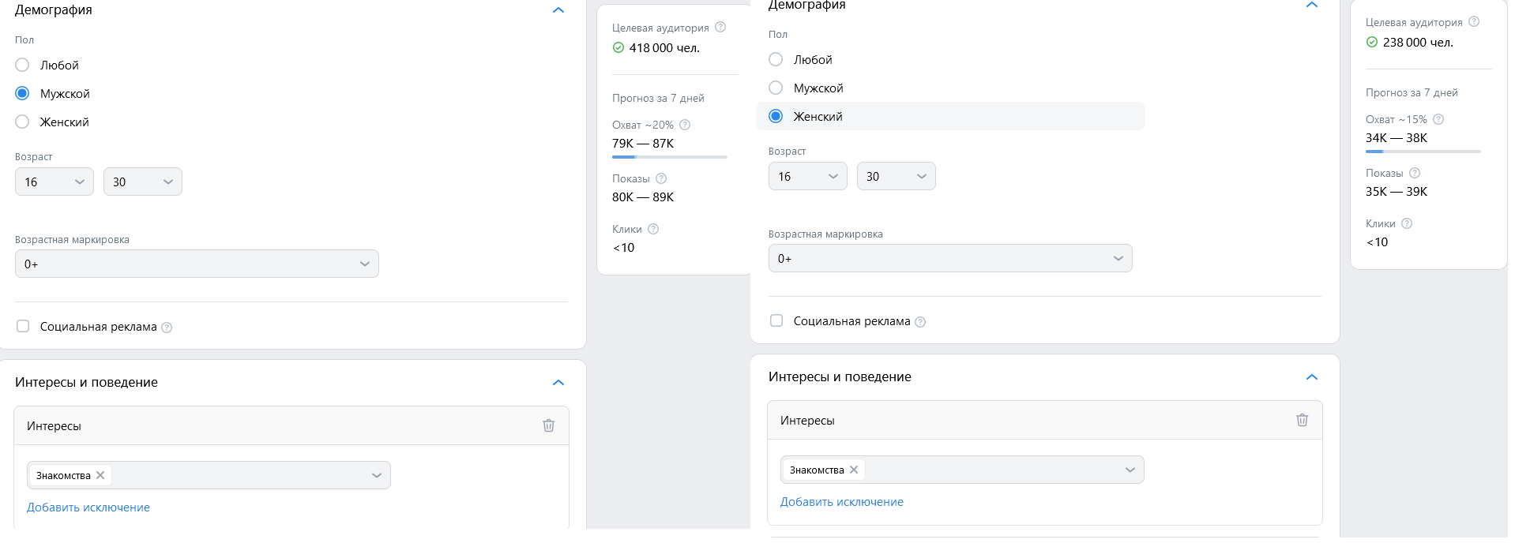
Task: Click help icon next to Охват ~20%
Action: (x=685, y=125)
